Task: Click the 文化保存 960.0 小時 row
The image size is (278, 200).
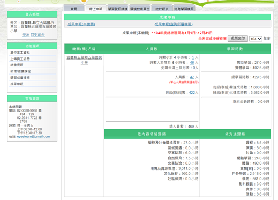Action: [181, 174]
